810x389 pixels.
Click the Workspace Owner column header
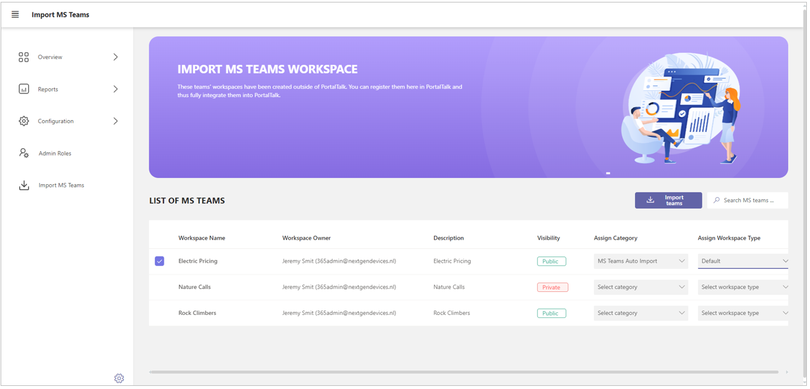(306, 238)
